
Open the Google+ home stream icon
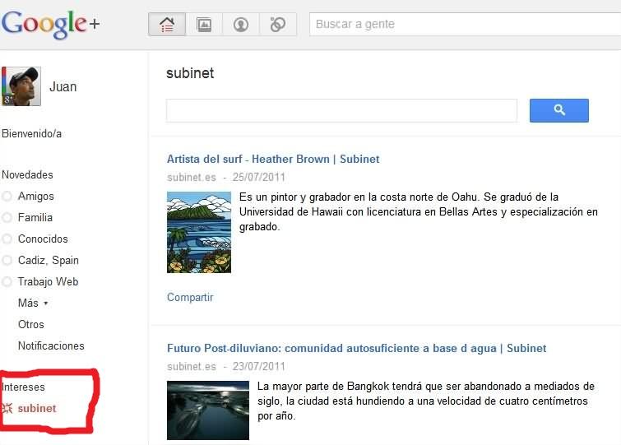coord(167,25)
